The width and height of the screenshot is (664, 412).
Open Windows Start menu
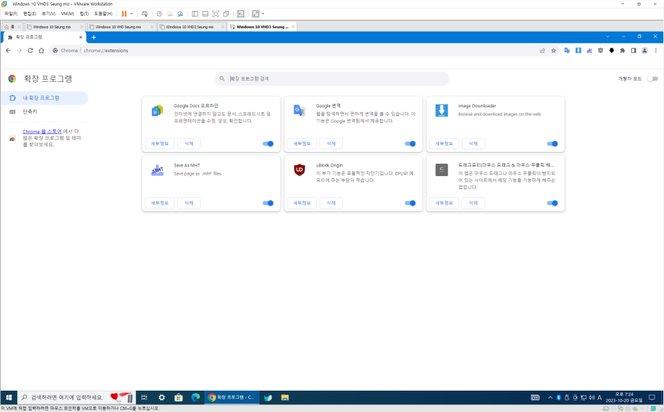pyautogui.click(x=8, y=398)
